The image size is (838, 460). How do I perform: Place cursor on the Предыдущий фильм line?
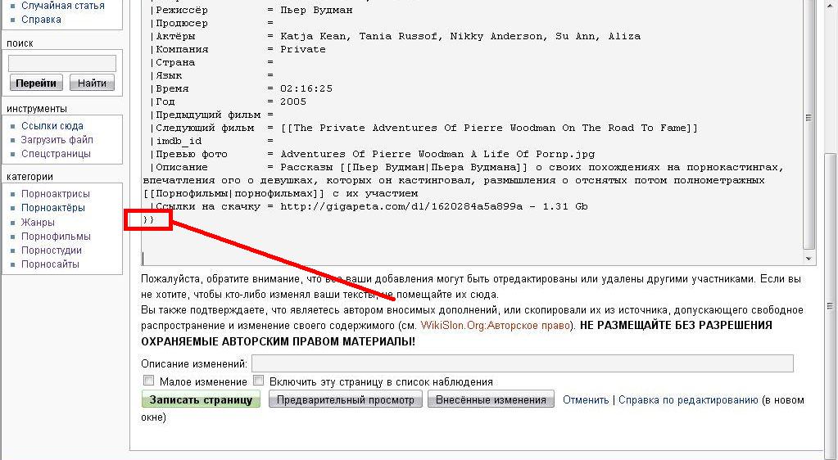click(212, 115)
